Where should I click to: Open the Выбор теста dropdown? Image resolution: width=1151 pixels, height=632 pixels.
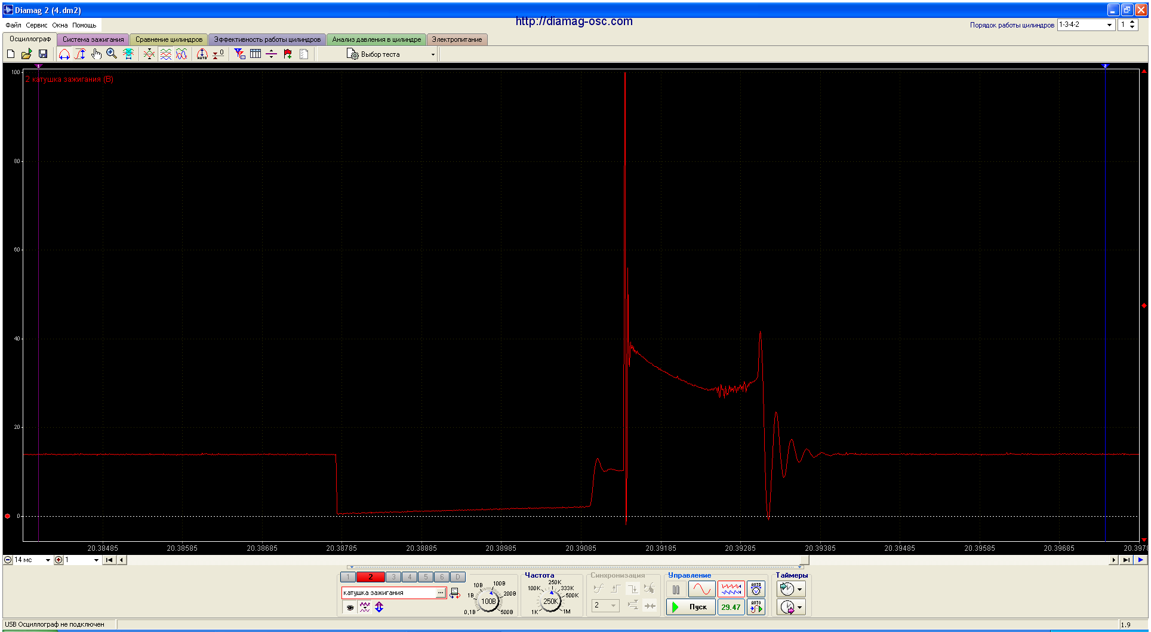[391, 54]
